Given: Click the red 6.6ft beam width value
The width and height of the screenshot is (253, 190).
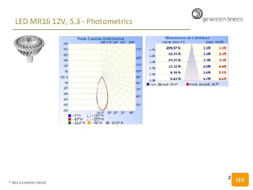Looking at the screenshot, I should tap(222, 79).
